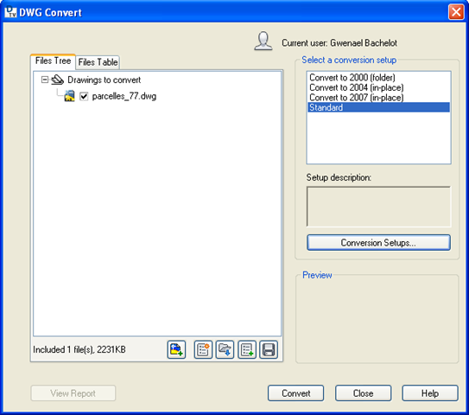The width and height of the screenshot is (469, 415).
Task: Click the Drawings to convert stack icon
Action: click(57, 80)
